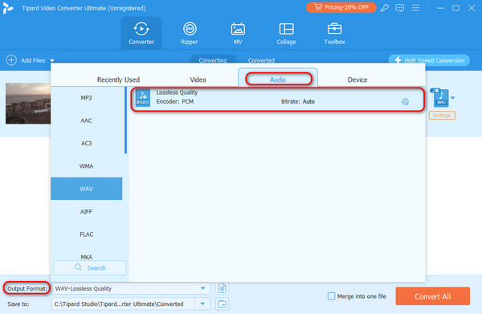
Task: Open the Toolbox module
Action: pyautogui.click(x=334, y=33)
